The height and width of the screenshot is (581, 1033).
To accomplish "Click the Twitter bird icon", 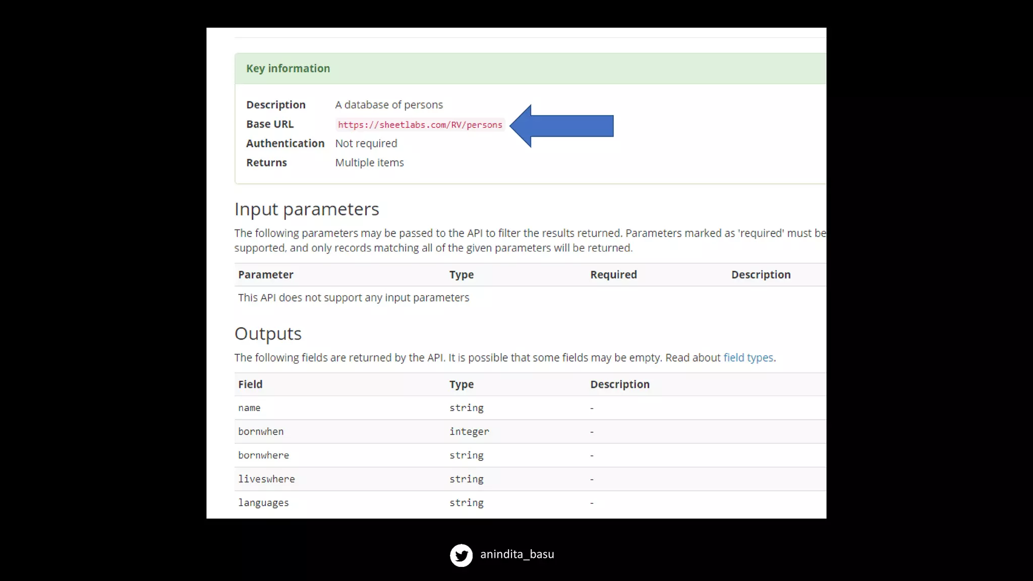I will pyautogui.click(x=461, y=555).
